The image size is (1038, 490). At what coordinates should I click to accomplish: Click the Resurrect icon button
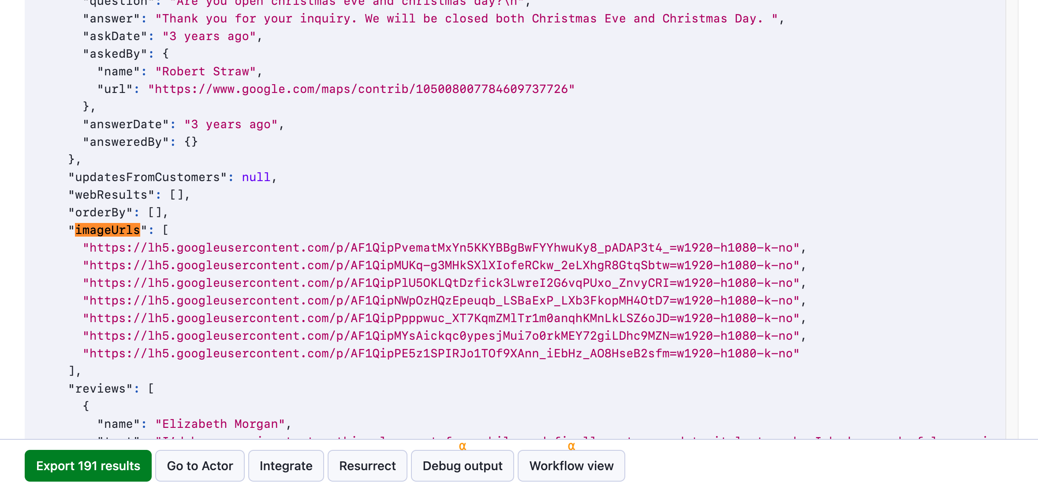click(x=367, y=465)
